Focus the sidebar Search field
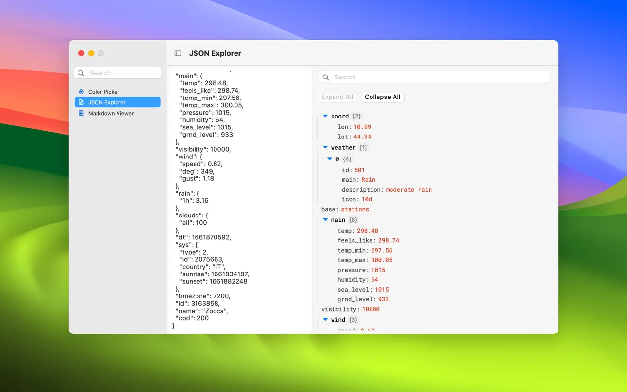Screen dimensions: 627x392 click(x=118, y=73)
